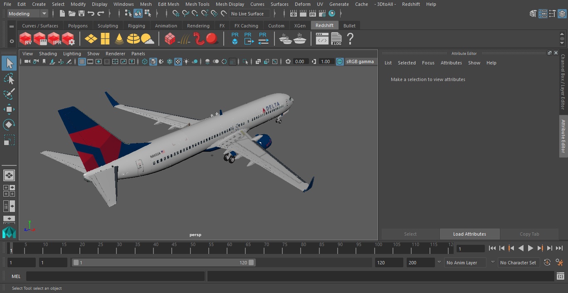Open a scene file icon
This screenshot has width=568, height=293.
[72, 14]
